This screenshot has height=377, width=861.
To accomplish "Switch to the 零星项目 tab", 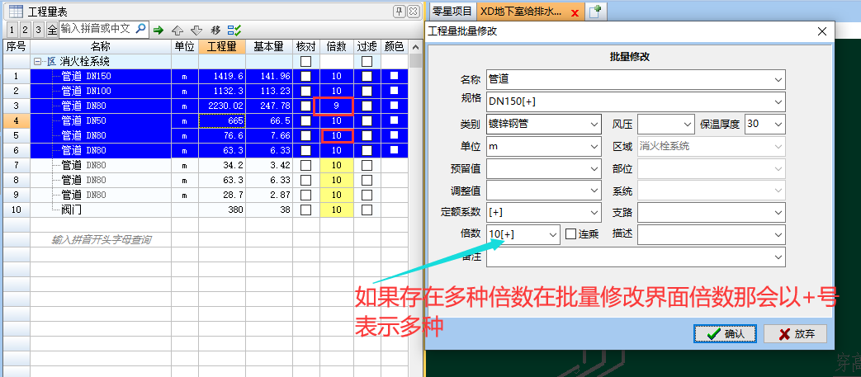I will tap(452, 12).
